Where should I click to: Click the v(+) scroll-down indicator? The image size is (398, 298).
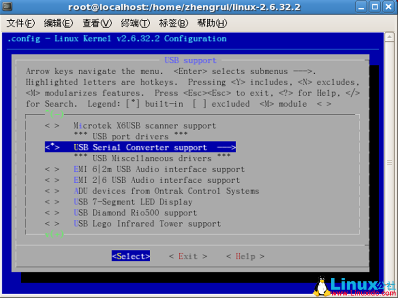click(x=54, y=234)
